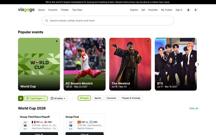
Task: Click View all under Group Final
Action: 85,133
